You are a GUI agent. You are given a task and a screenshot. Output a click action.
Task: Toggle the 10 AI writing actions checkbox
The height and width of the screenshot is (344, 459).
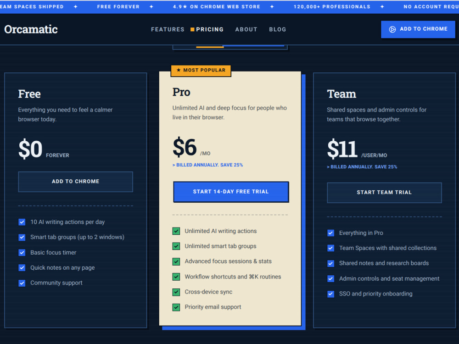pos(22,222)
